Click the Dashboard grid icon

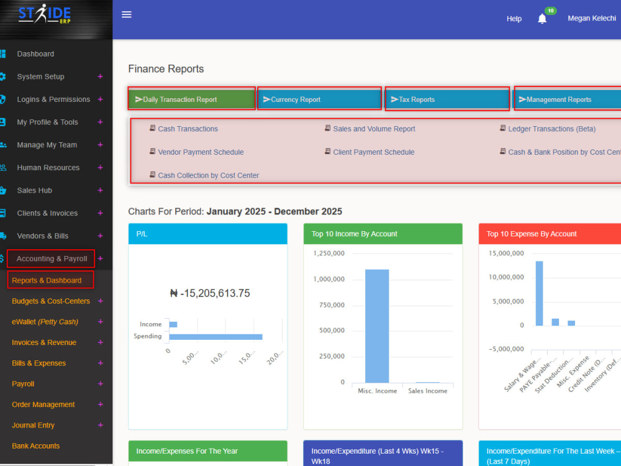point(2,54)
